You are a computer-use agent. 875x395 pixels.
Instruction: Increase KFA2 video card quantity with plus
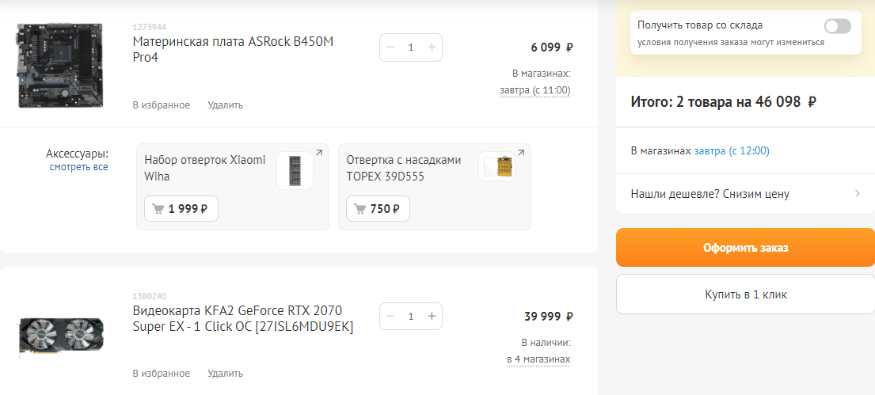[432, 317]
